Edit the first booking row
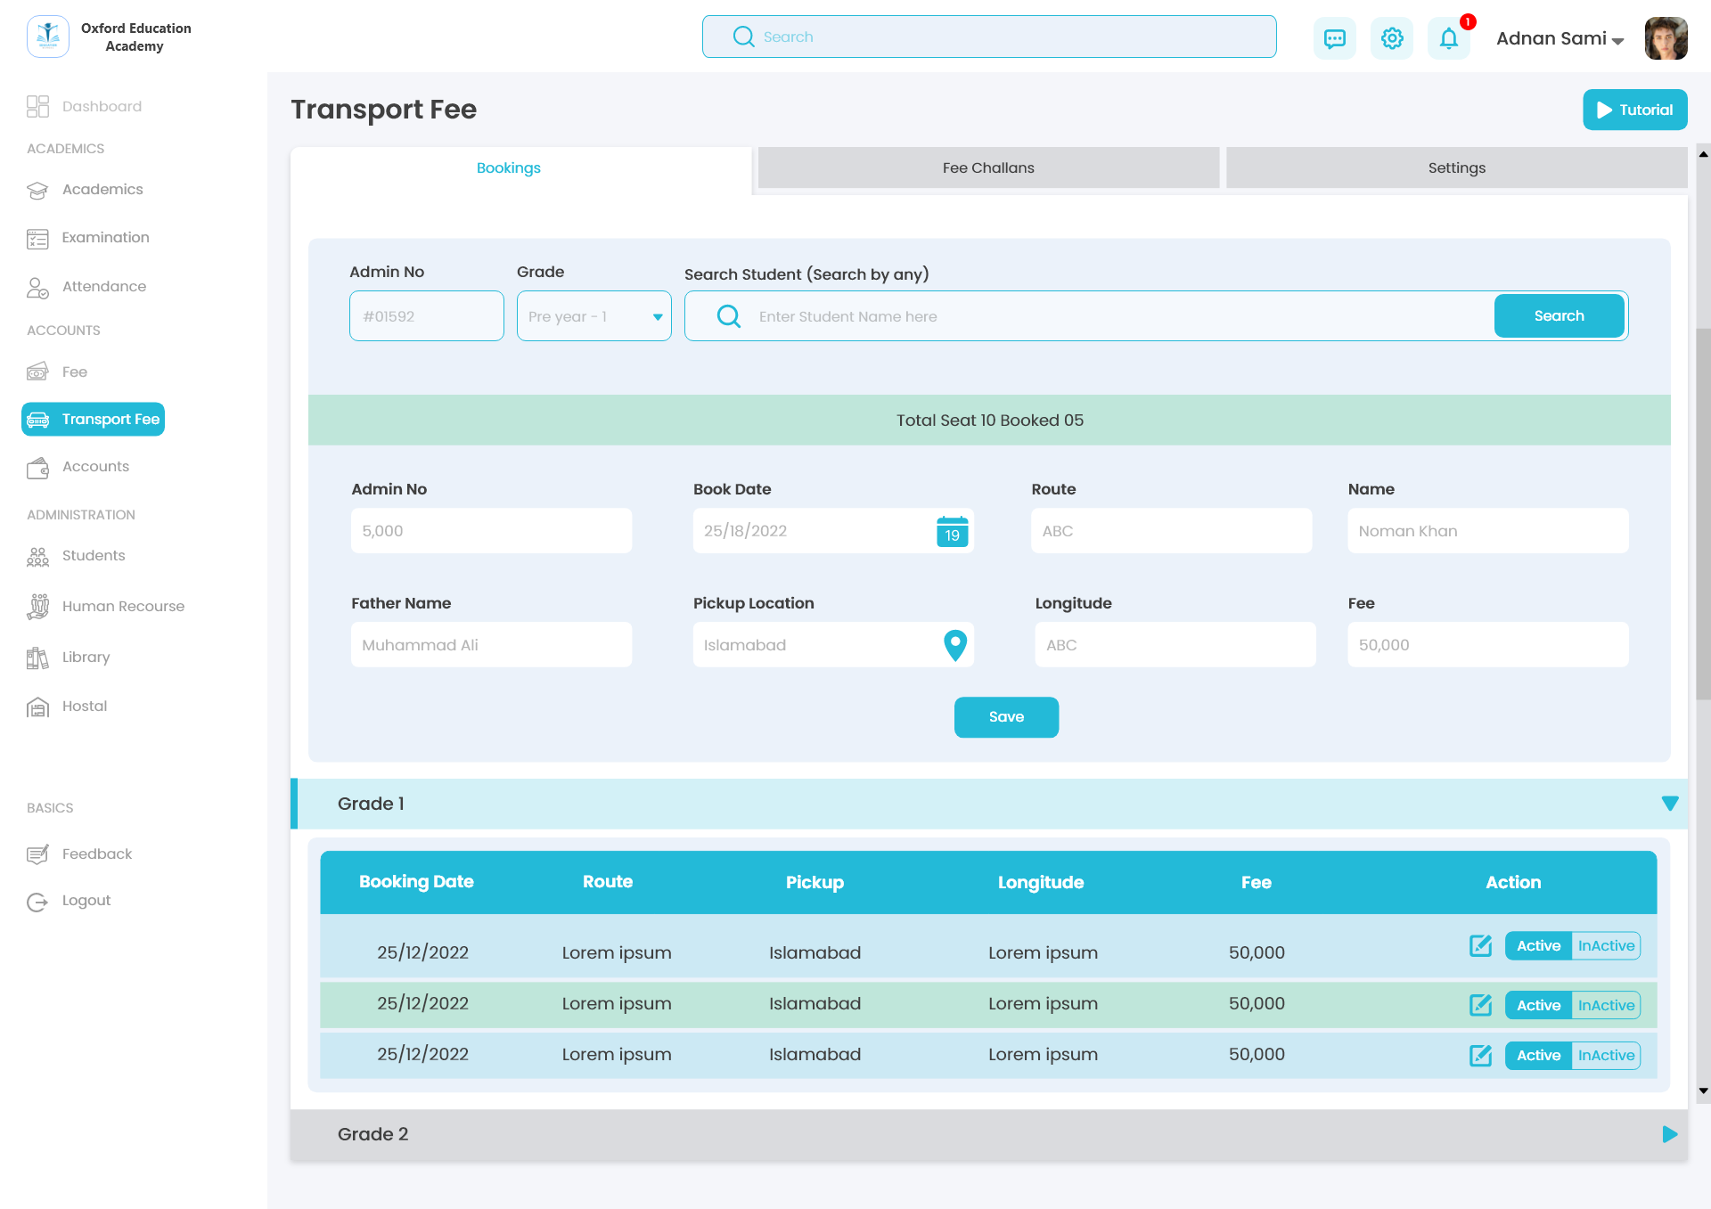Viewport: 1711px width, 1209px height. tap(1480, 945)
